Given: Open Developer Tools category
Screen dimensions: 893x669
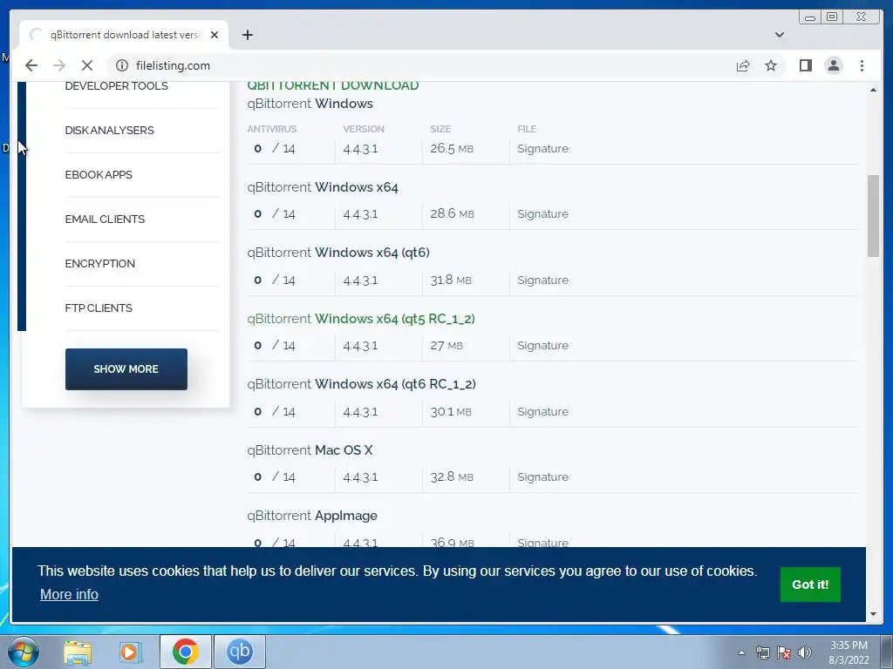Looking at the screenshot, I should (116, 86).
